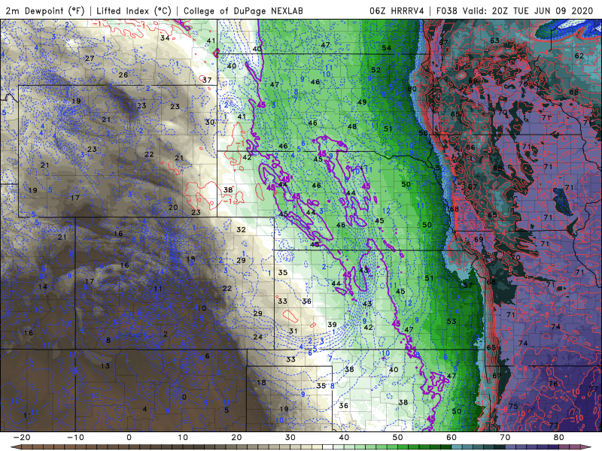The height and width of the screenshot is (451, 602).
Task: Click the dewpoint value '14' on the map
Action: [x=43, y=286]
